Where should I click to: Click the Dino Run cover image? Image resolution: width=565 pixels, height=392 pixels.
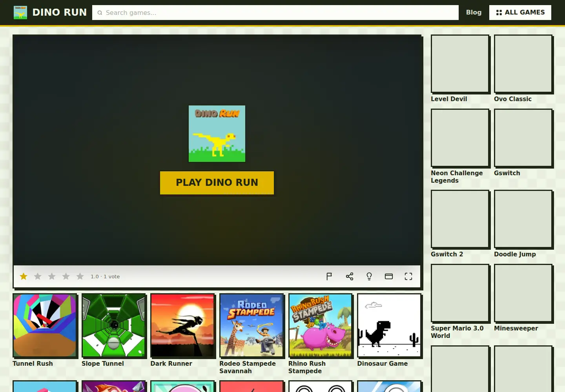tap(217, 134)
